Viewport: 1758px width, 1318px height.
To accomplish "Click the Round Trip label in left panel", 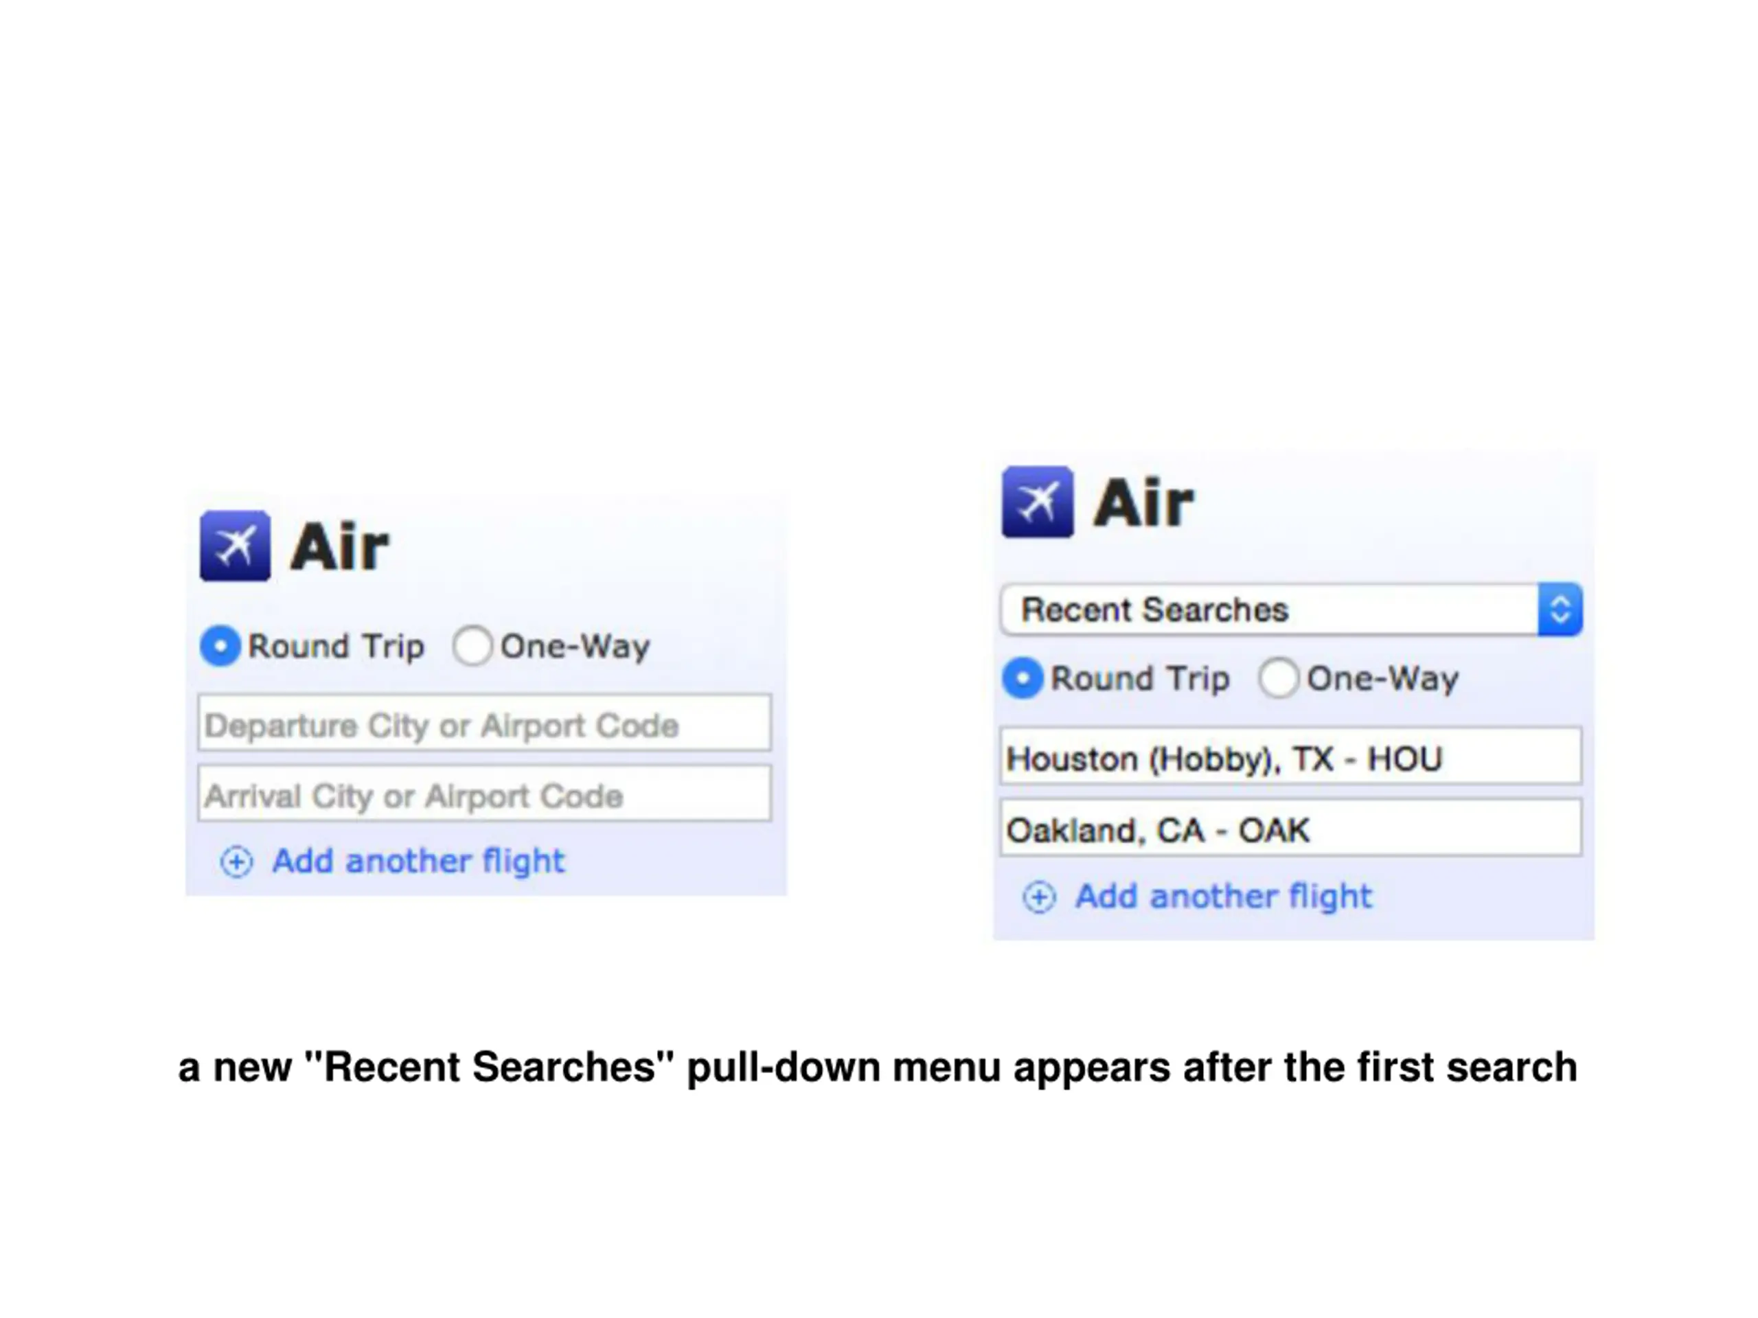I will point(336,647).
